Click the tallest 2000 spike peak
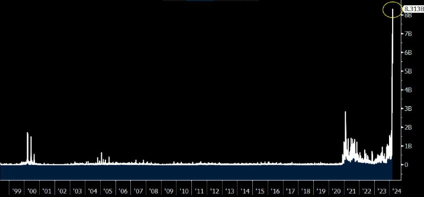 28,133
